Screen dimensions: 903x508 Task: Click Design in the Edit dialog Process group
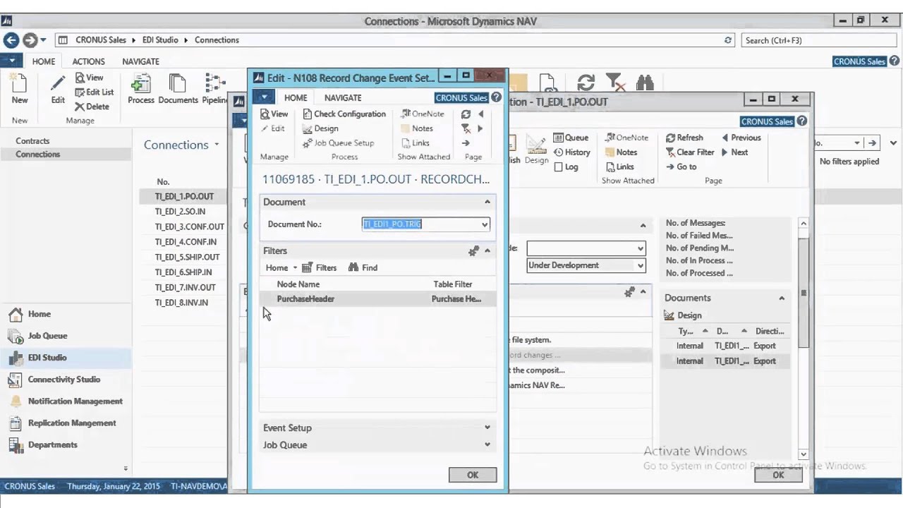coord(320,128)
